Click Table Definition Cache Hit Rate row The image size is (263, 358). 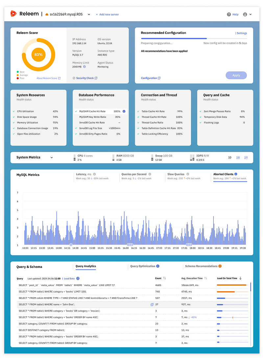(160, 128)
